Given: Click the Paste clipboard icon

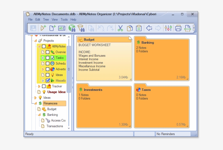Looking at the screenshot, I should coord(139,28).
